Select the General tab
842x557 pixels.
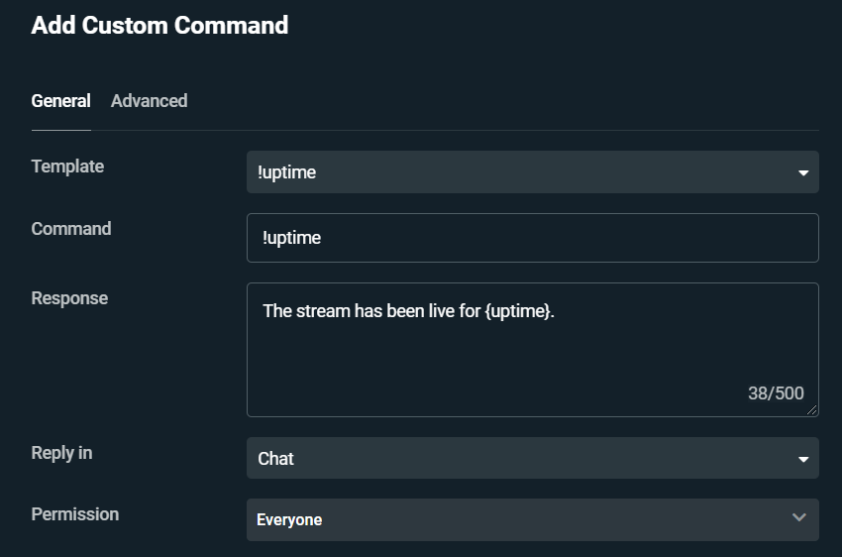coord(60,101)
